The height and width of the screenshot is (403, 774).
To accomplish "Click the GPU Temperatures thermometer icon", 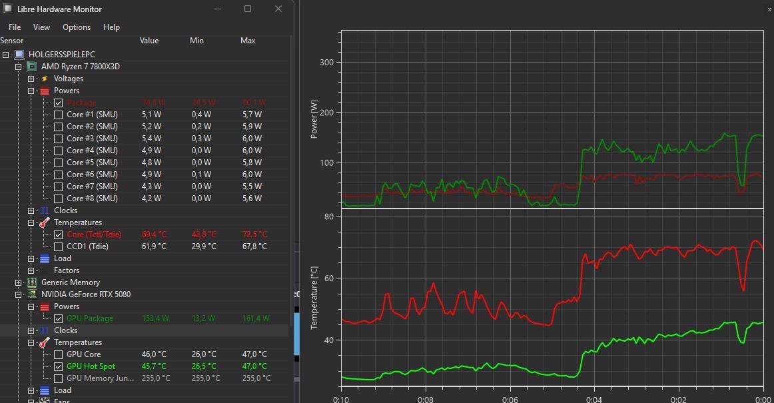I will pos(45,342).
